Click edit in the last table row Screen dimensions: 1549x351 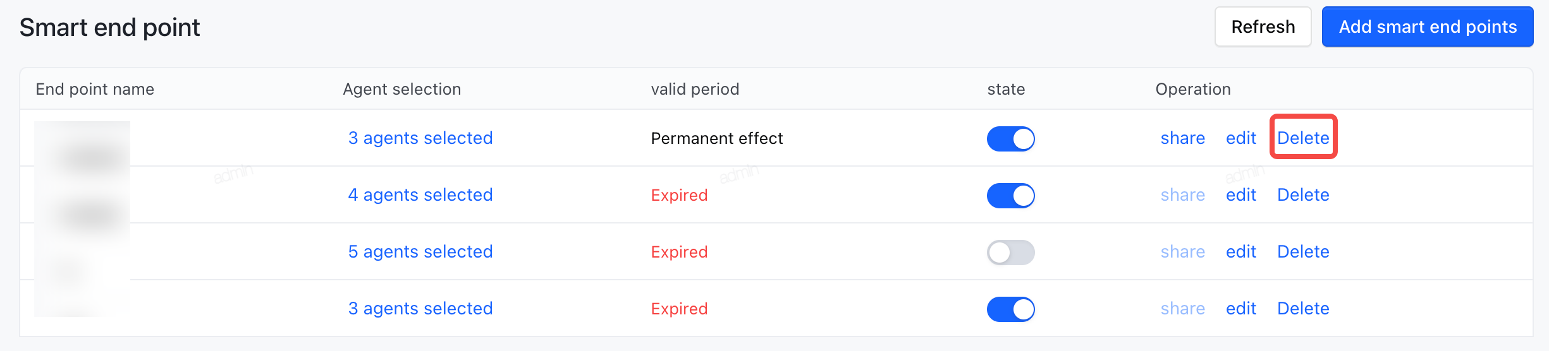[x=1240, y=308]
